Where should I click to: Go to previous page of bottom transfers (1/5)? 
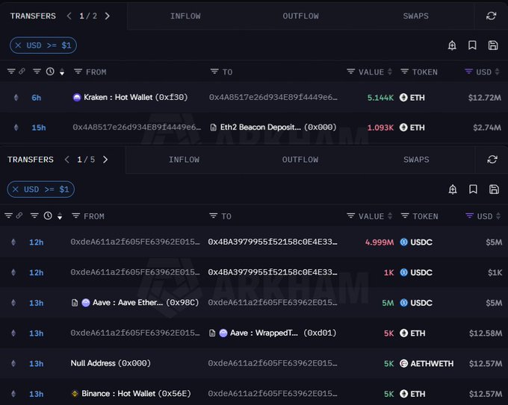(66, 160)
